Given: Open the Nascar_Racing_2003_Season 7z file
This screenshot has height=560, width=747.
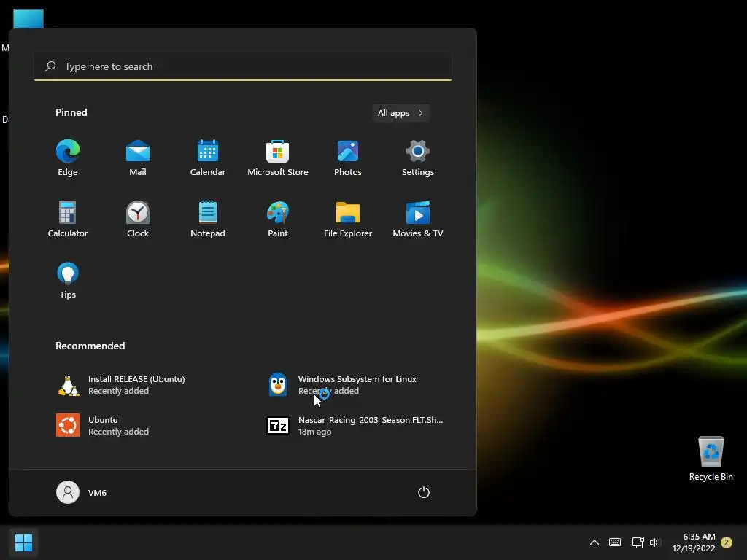Looking at the screenshot, I should tap(355, 425).
